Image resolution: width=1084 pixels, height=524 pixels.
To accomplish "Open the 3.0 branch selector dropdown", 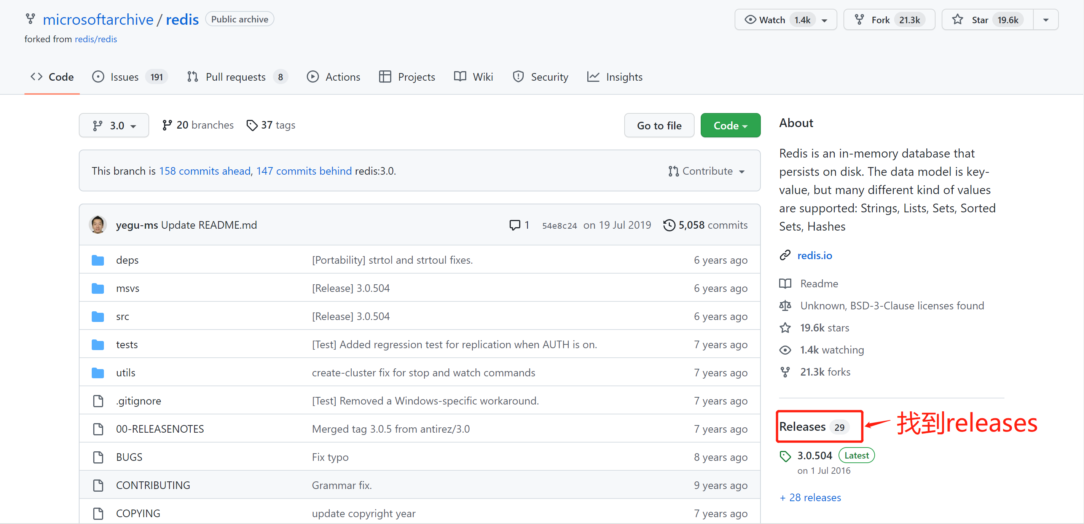I will [x=114, y=126].
